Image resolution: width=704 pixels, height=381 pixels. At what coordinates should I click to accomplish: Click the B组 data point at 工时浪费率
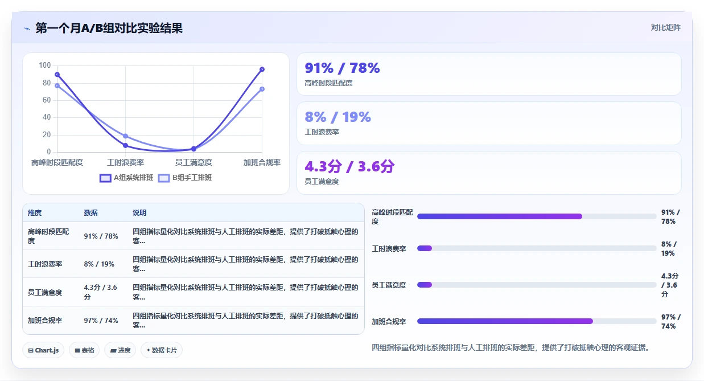(x=125, y=136)
